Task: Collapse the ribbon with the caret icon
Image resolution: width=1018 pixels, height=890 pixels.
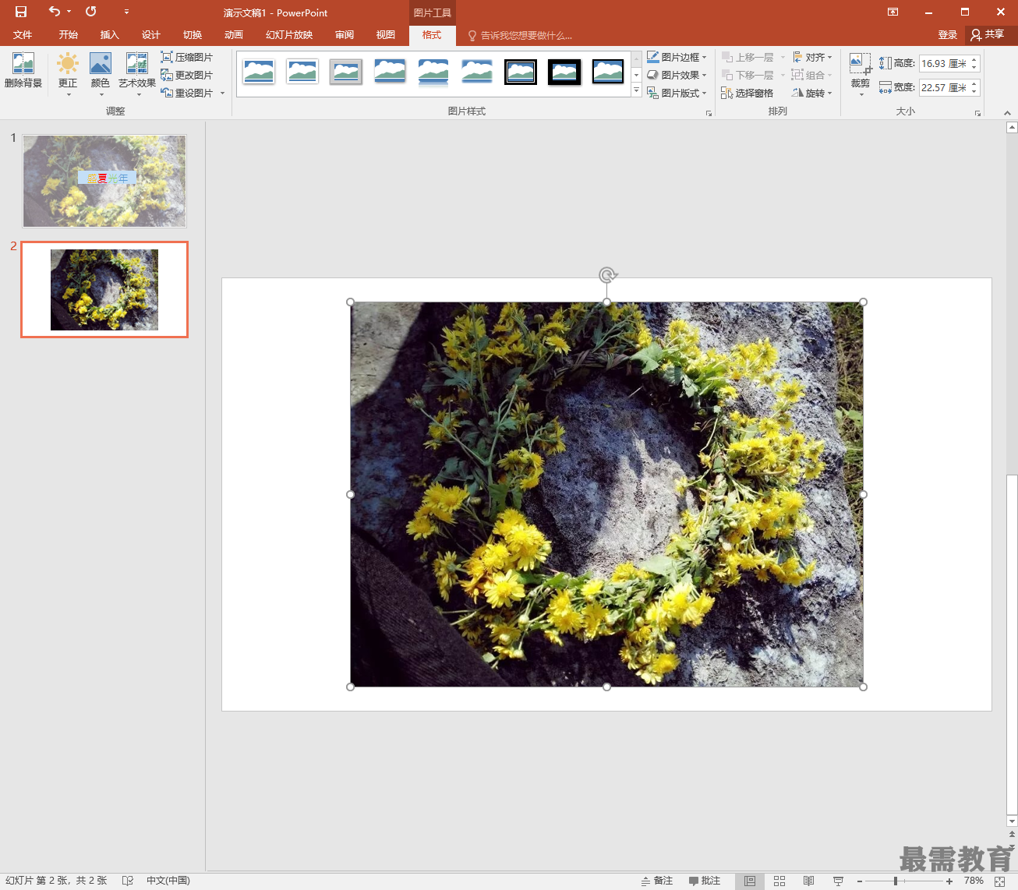Action: (1006, 113)
